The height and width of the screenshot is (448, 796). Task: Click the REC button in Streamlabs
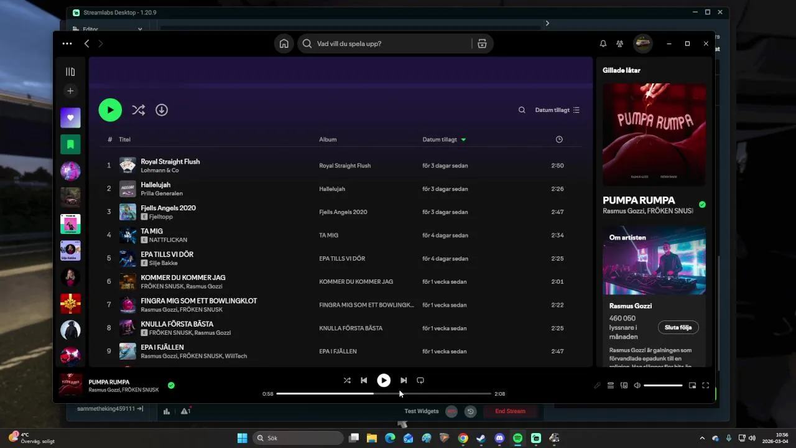tap(451, 411)
